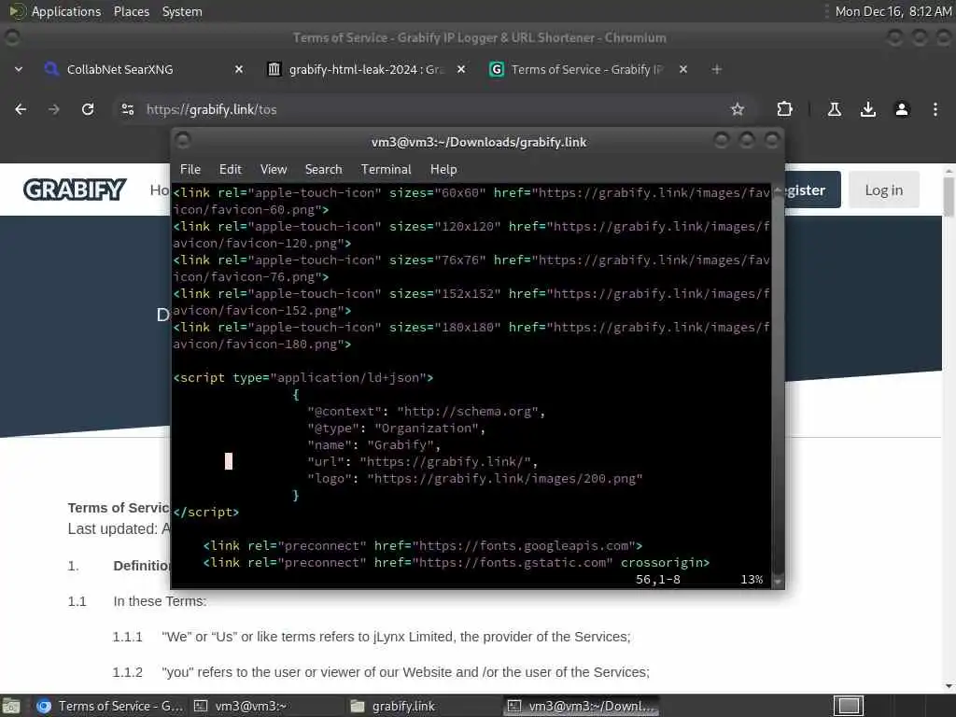Click the Chromium window menu icon in titlebar
This screenshot has width=956, height=717.
(11, 37)
